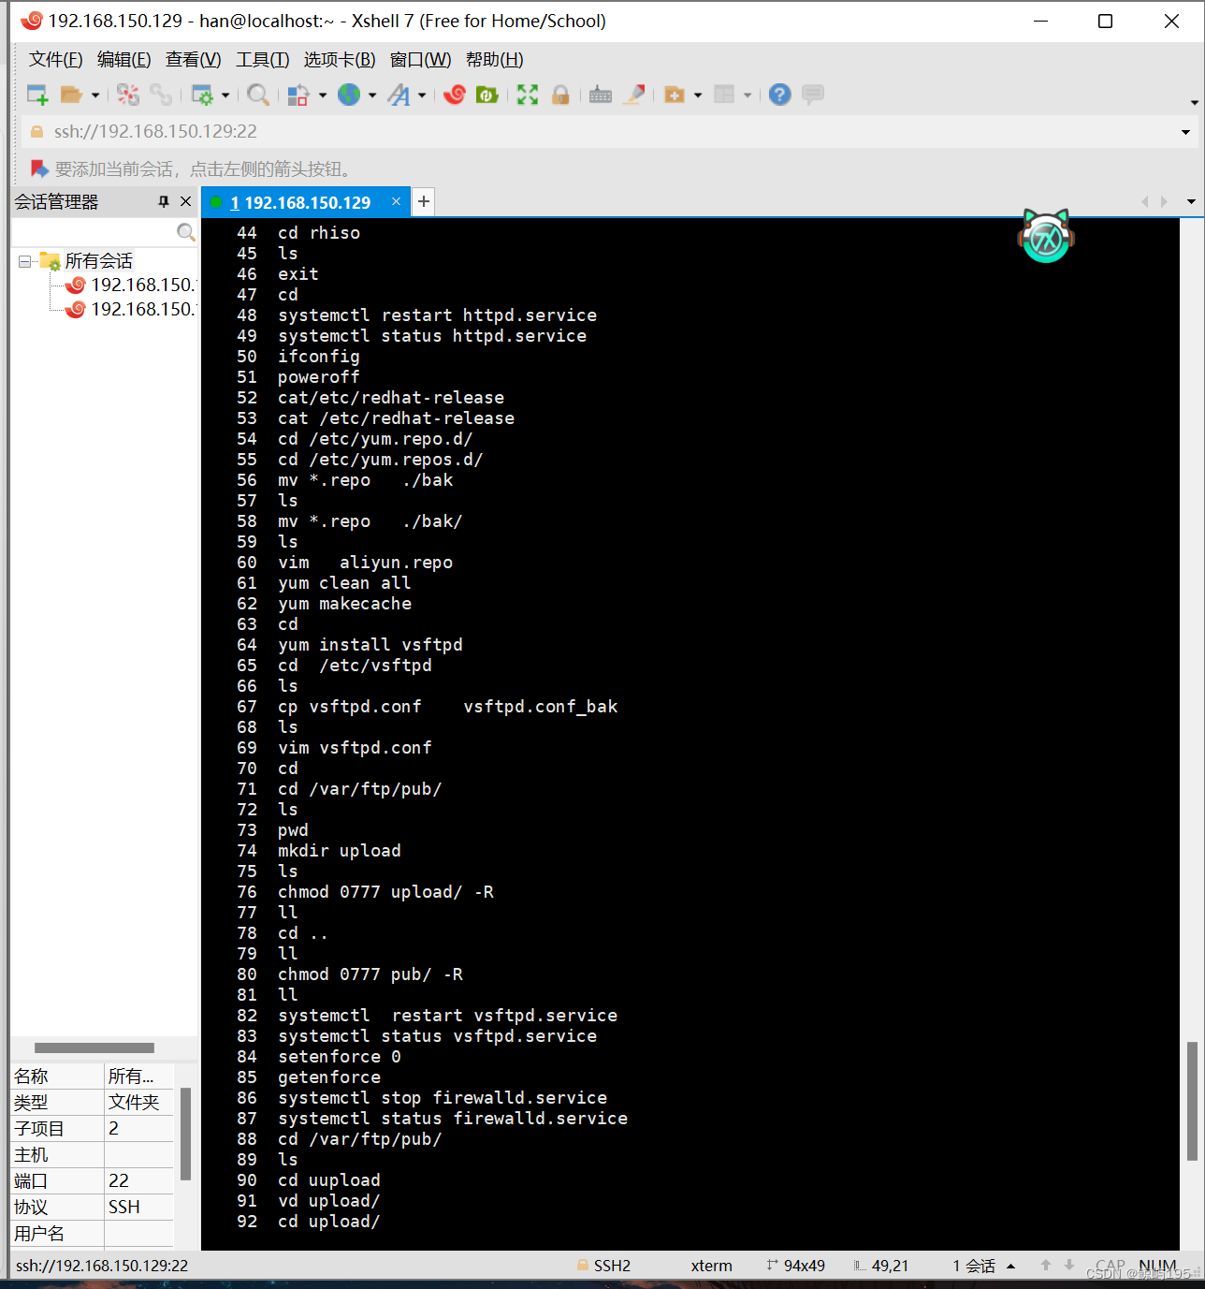Click the properties panel vertical scrollbar
This screenshot has height=1289, width=1205.
tap(185, 1134)
